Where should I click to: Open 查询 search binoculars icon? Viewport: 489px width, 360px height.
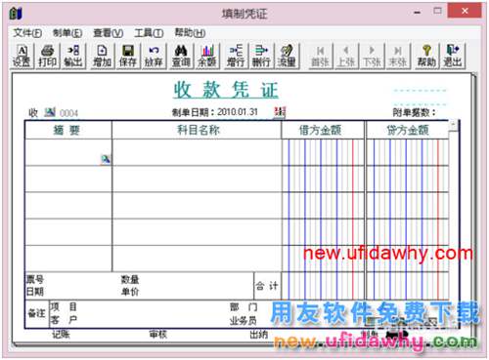[181, 56]
